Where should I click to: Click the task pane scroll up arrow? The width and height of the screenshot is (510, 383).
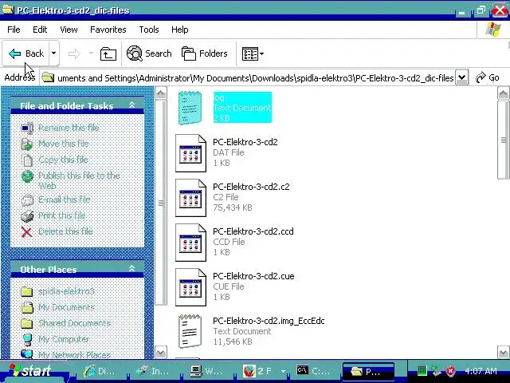(x=161, y=93)
